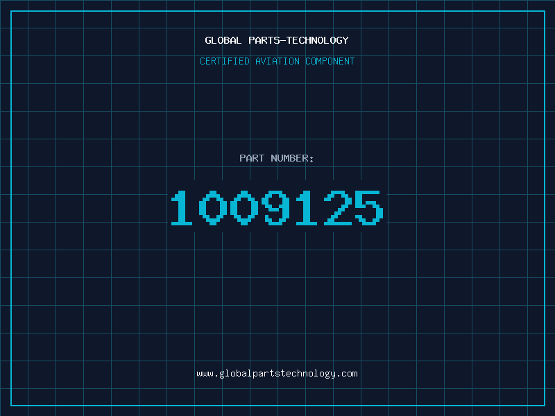Viewport: 555px width, 416px height.
Task: Select the CERTIFIED AVIATION COMPONENT subtitle
Action: pos(277,61)
